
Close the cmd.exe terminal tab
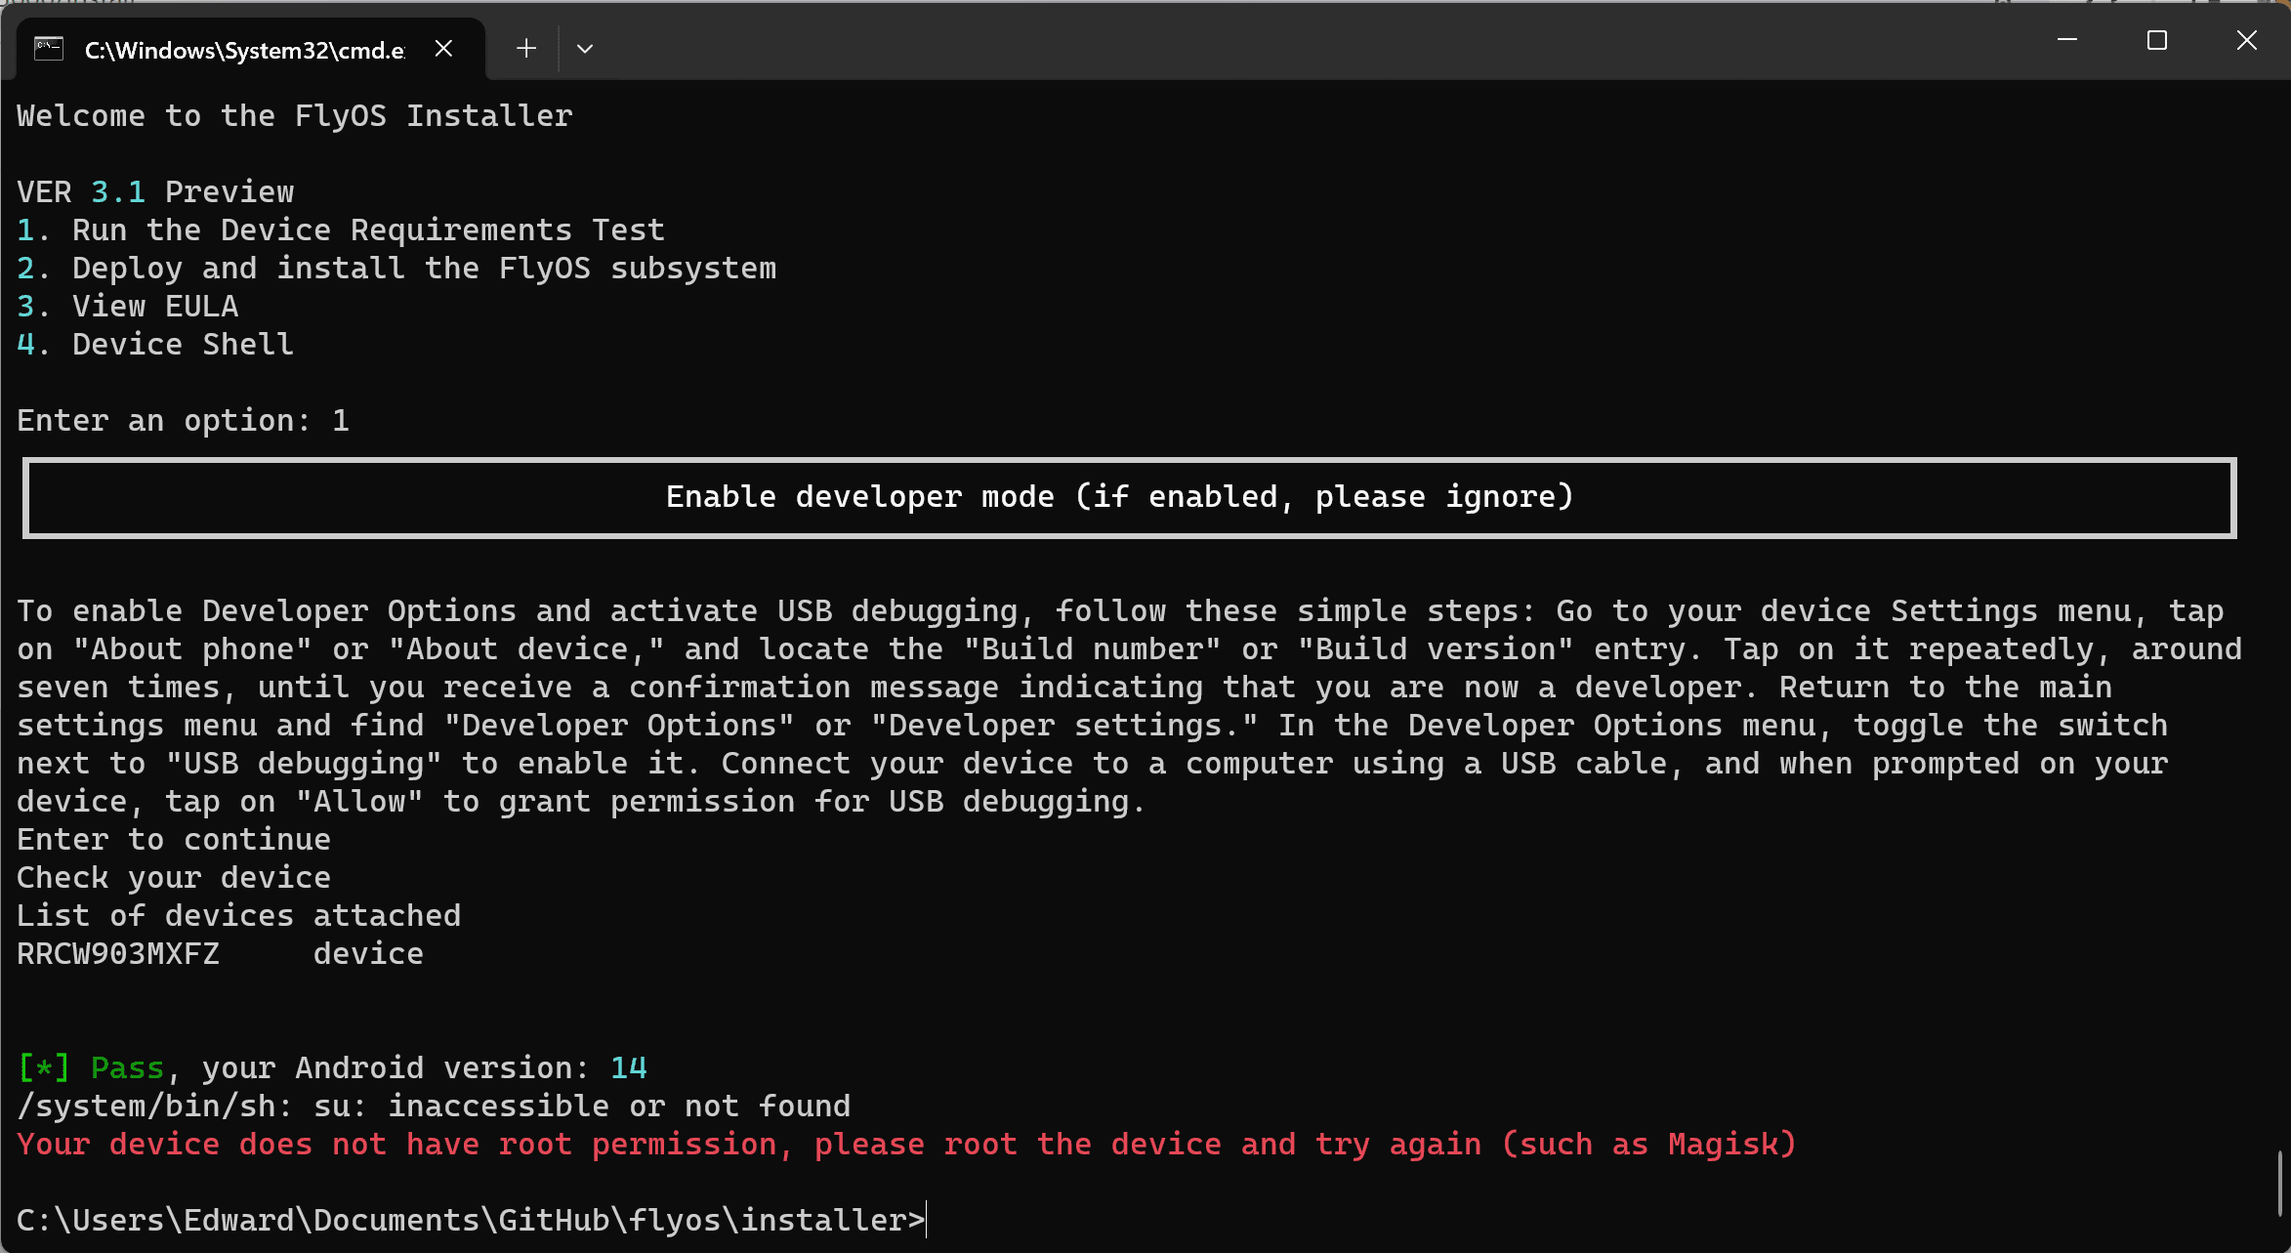443,49
